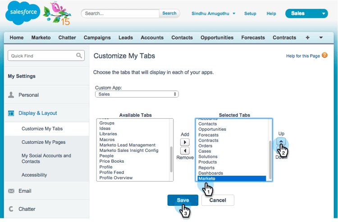Open the Help link in header

pos(271,13)
